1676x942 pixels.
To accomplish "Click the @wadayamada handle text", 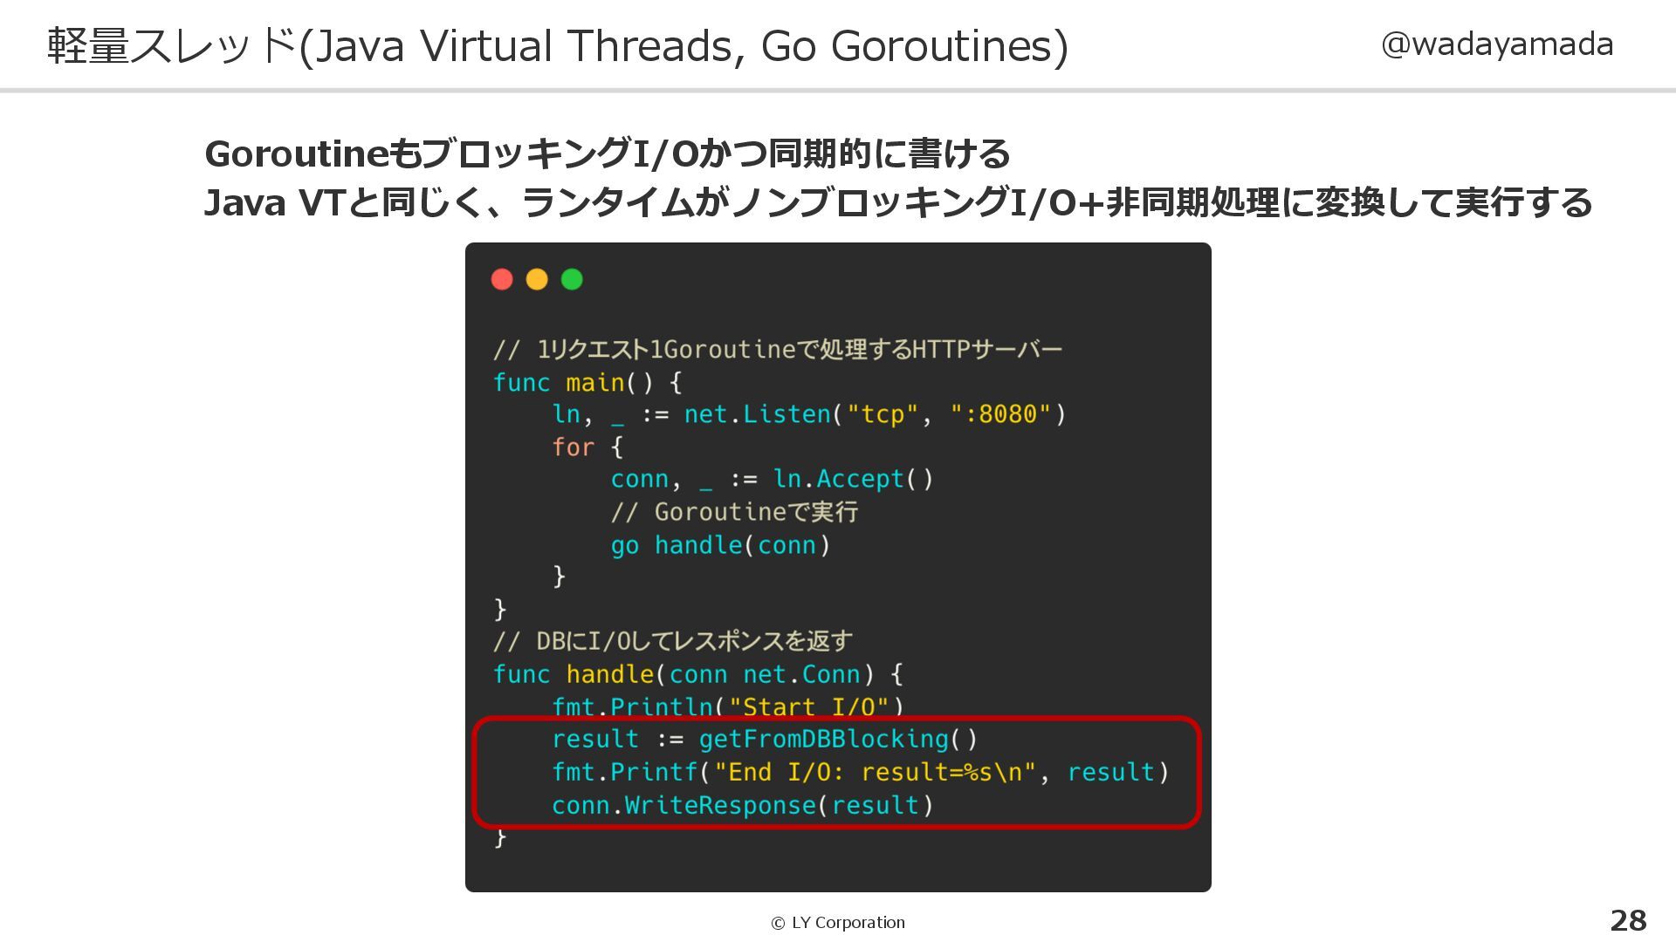I will pyautogui.click(x=1496, y=44).
